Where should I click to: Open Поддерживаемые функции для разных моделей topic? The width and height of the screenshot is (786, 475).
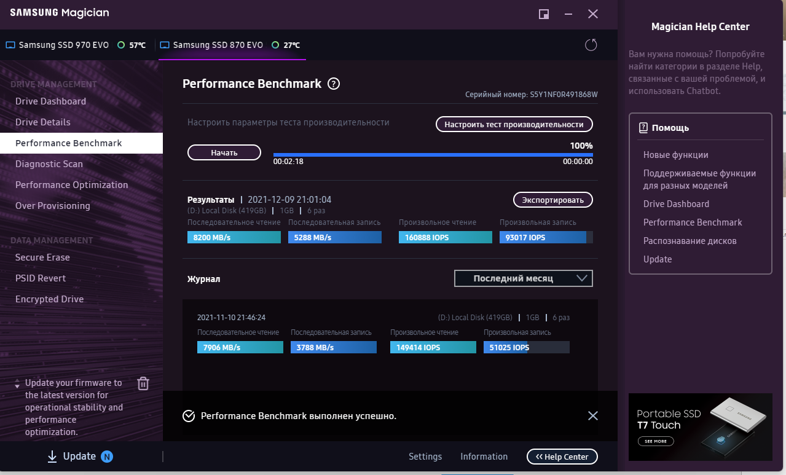[700, 179]
